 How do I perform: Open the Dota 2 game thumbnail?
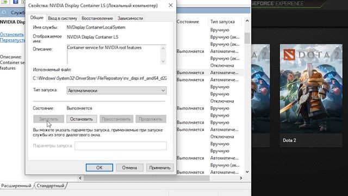click(311, 88)
